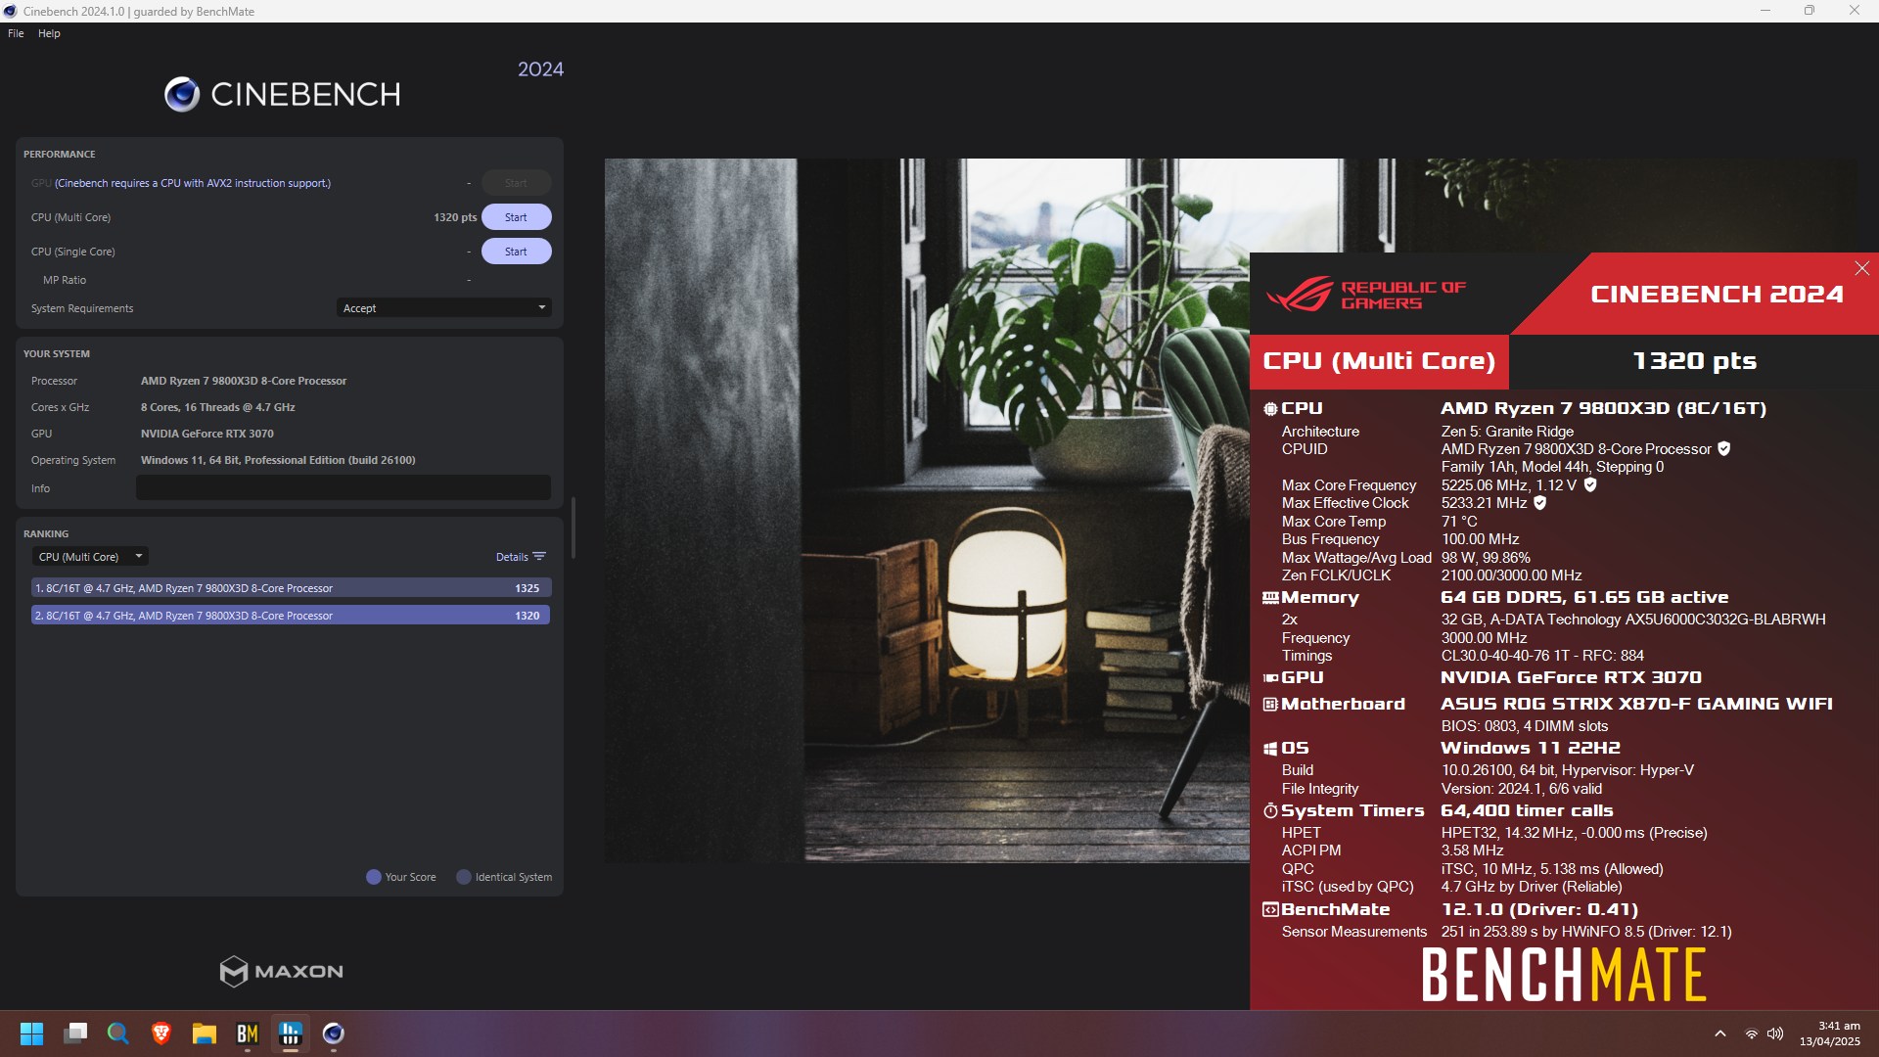Click the 8 Cores, 16 Threads value
Screen dimensions: 1879x1057
217,407
